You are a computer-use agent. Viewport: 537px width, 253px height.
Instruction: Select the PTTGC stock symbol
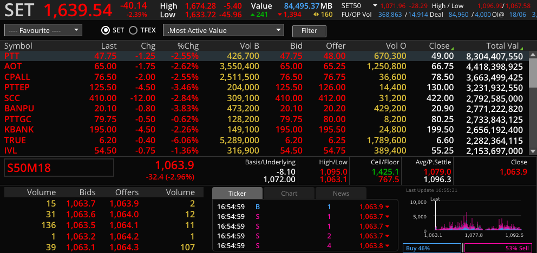click(17, 119)
